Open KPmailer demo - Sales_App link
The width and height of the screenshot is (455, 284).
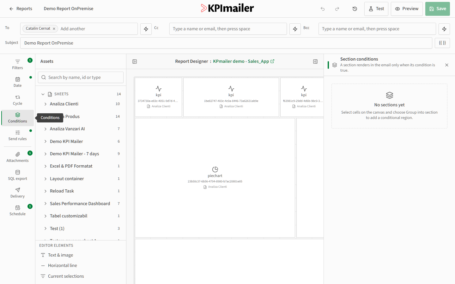click(x=244, y=61)
